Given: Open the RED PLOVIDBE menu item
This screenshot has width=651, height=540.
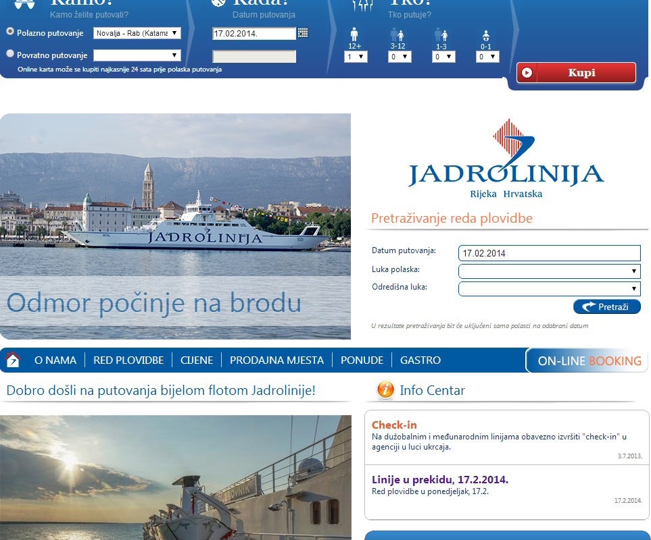Looking at the screenshot, I should [x=128, y=360].
